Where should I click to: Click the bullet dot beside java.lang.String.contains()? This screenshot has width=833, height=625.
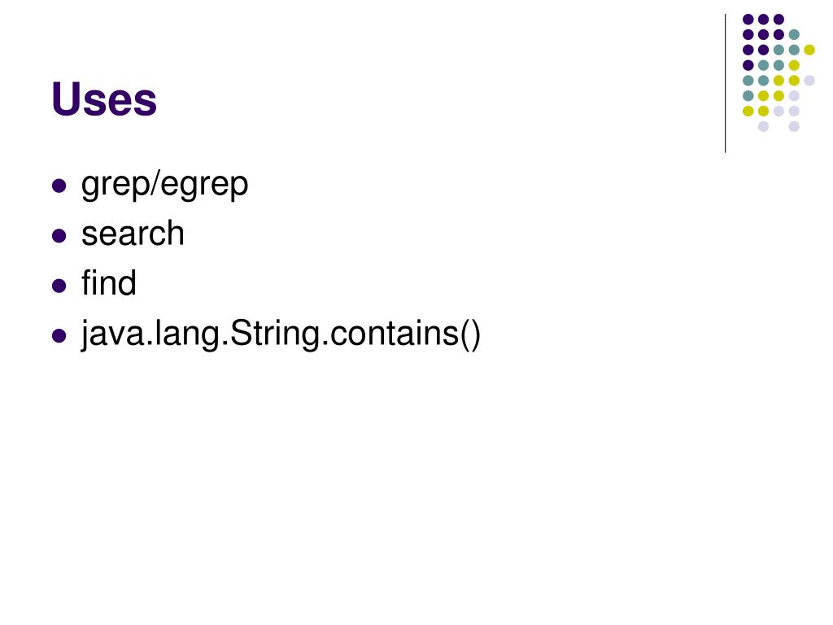[59, 336]
